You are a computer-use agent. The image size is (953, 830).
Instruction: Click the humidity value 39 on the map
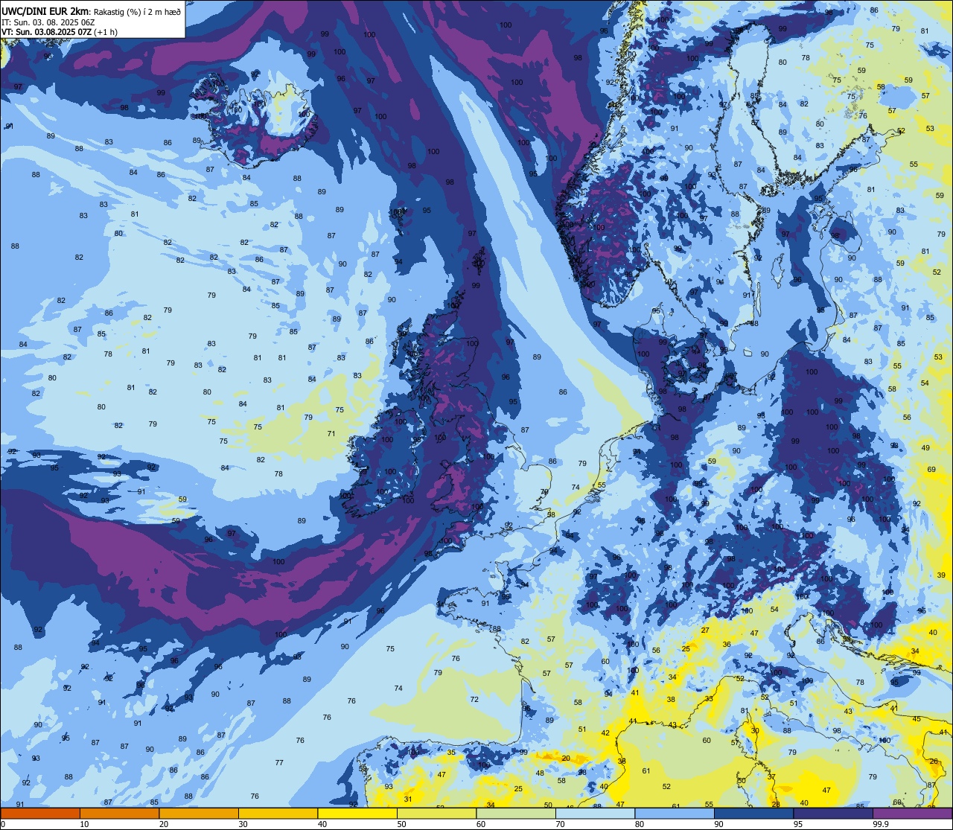(x=941, y=575)
